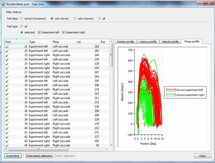The image size is (215, 163).
Task: Click the Close button
Action: pyautogui.click(x=203, y=156)
